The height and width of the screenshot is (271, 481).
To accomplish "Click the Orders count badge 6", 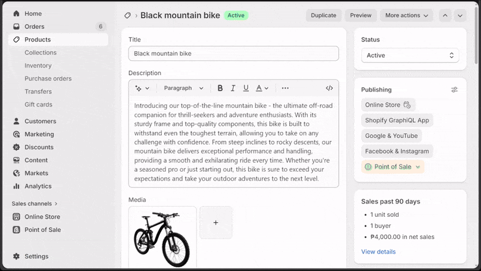I will (x=100, y=26).
